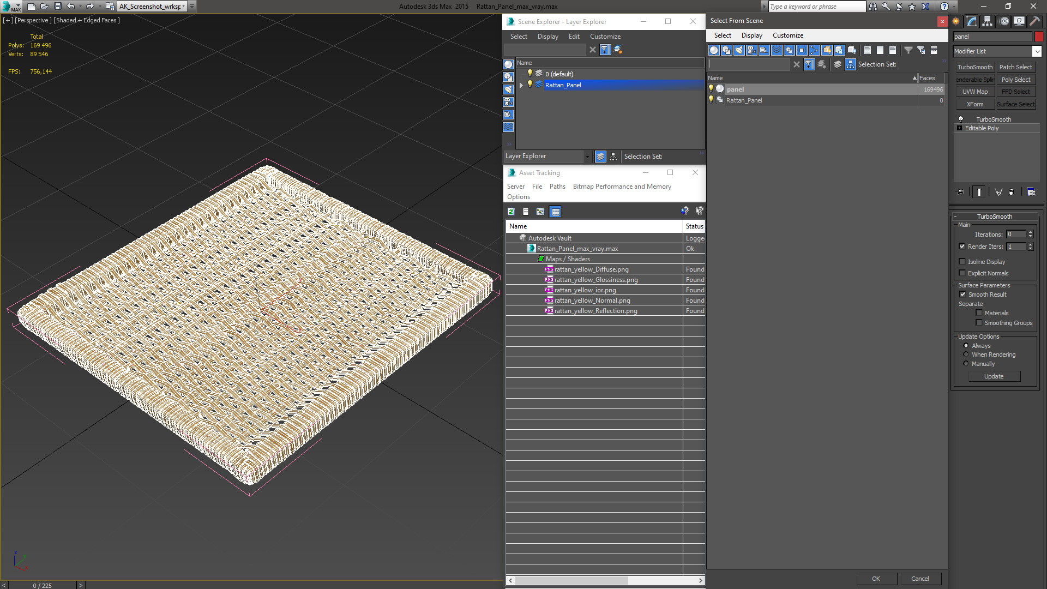Screen dimensions: 1047x589
Task: Open the Display command panel tab
Action: click(x=1019, y=21)
